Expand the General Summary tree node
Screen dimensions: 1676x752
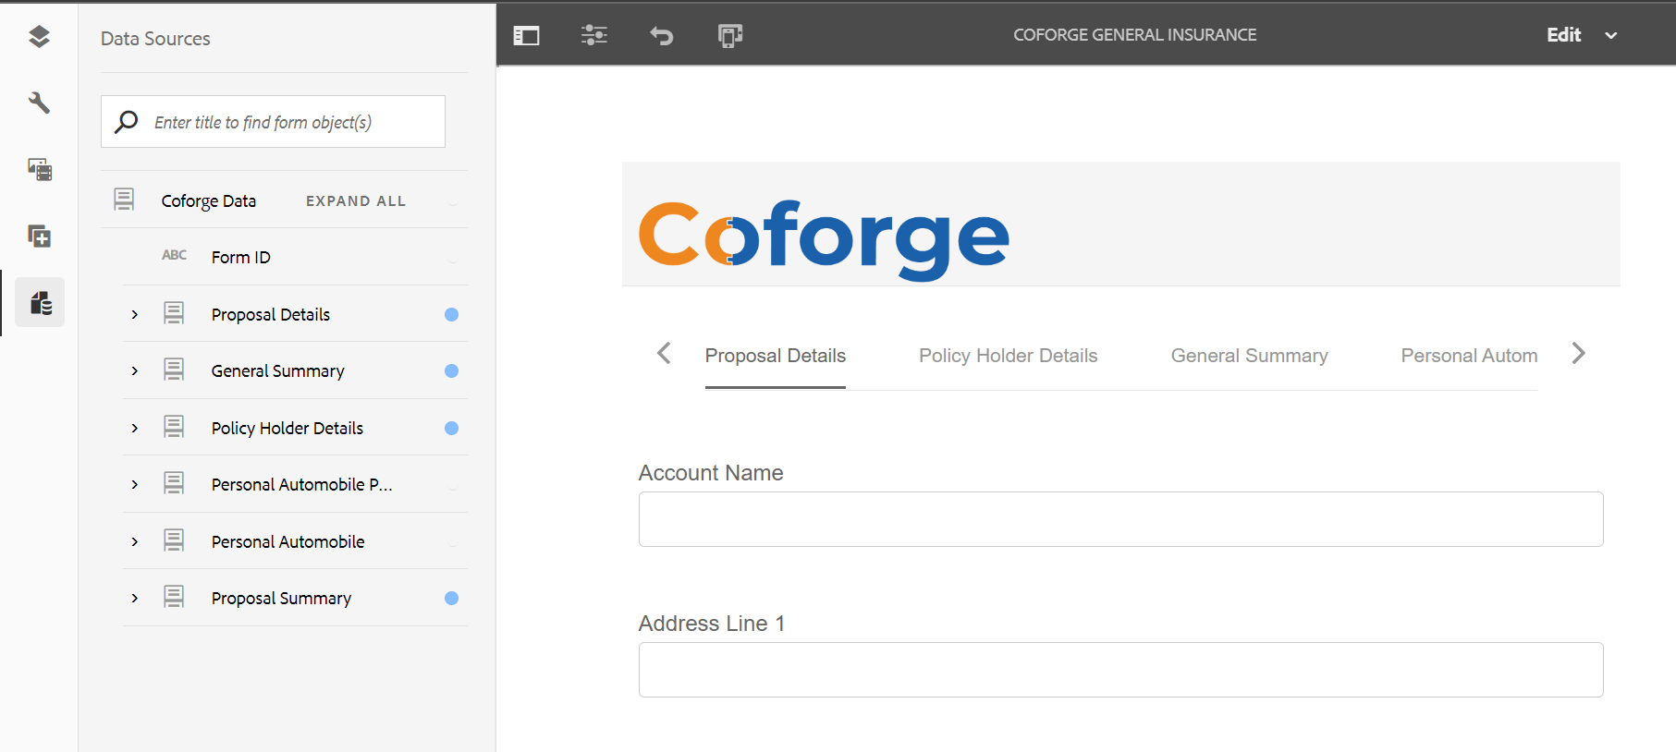[x=135, y=371]
